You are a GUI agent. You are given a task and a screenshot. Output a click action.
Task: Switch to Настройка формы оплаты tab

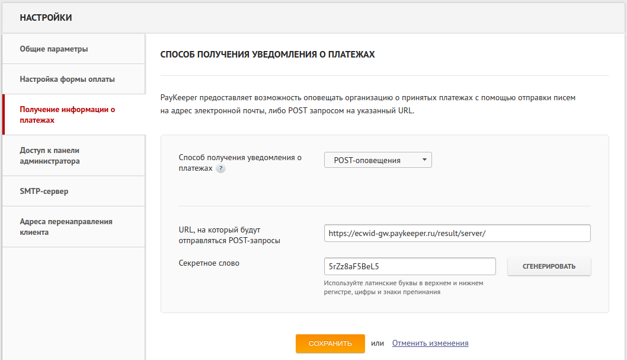pos(67,79)
